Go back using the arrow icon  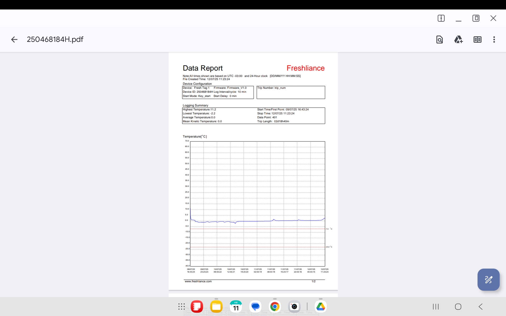point(14,39)
